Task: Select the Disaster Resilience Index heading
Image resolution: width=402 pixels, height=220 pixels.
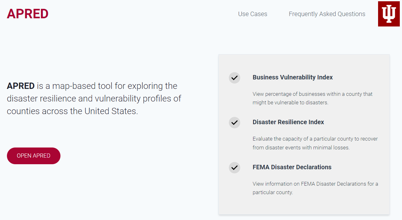Action: (288, 122)
